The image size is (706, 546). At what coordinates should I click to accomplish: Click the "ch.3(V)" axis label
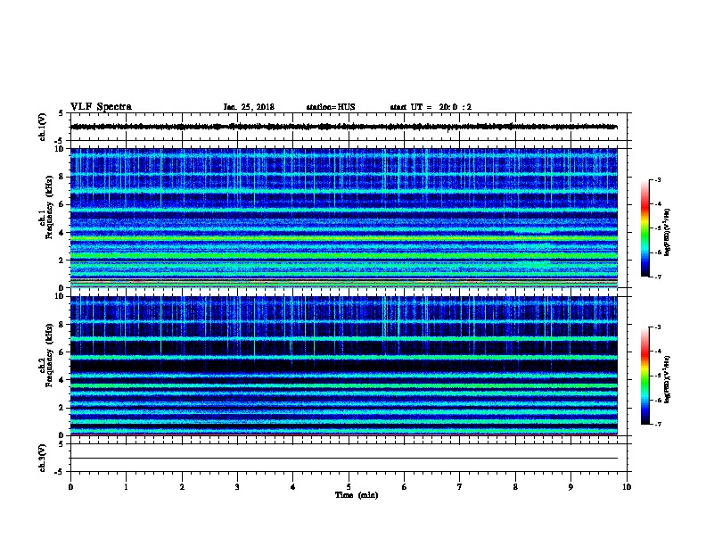pyautogui.click(x=42, y=458)
